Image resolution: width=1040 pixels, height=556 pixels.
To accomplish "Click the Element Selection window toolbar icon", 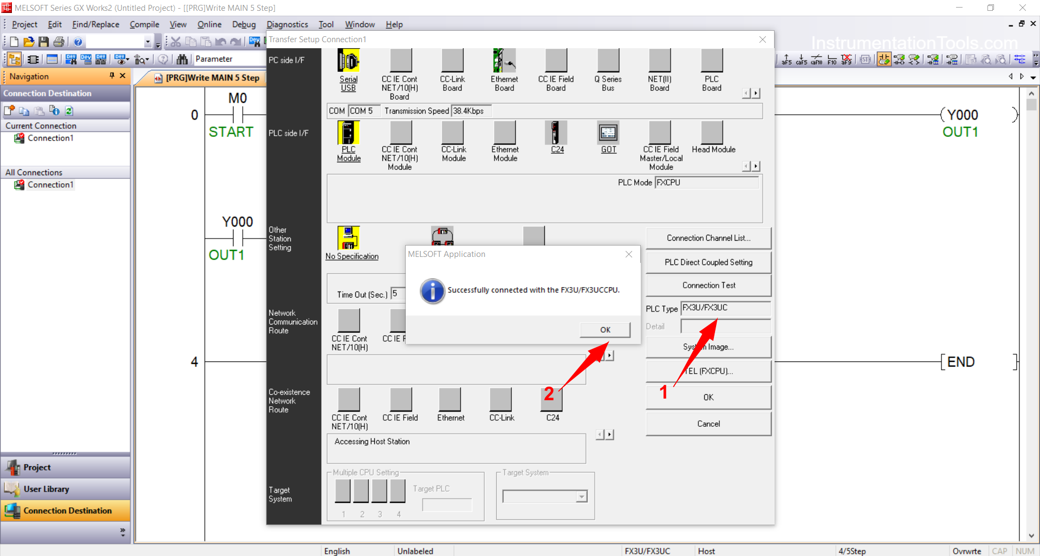I will (x=33, y=59).
